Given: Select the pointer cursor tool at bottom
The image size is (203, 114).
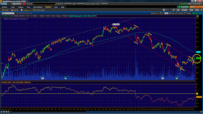Looking at the screenshot, I should click(9, 112).
